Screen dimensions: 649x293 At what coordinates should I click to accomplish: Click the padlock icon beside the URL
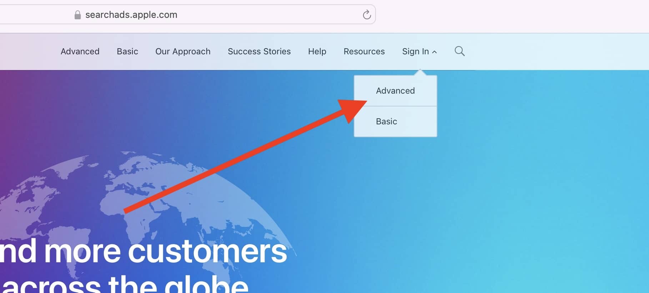[77, 15]
